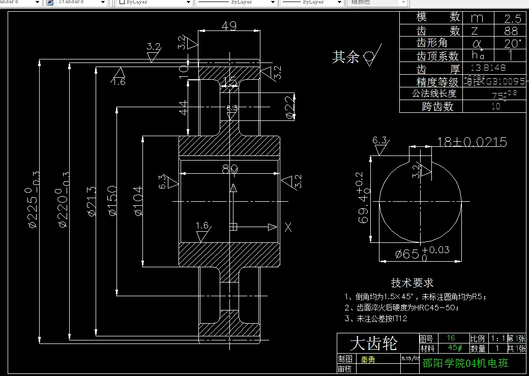Click the 齿形角 row label
This screenshot has height=376, width=529.
(432, 43)
